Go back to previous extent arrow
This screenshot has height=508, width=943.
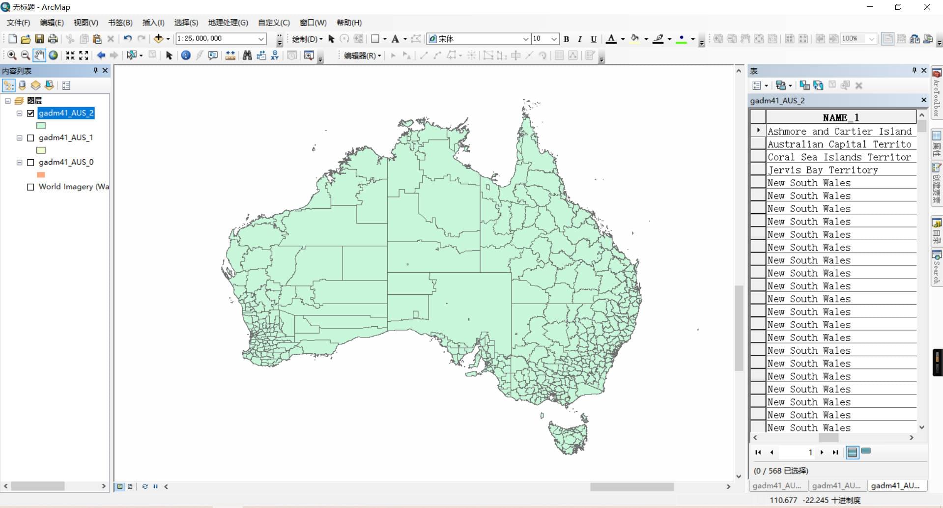[x=101, y=56]
